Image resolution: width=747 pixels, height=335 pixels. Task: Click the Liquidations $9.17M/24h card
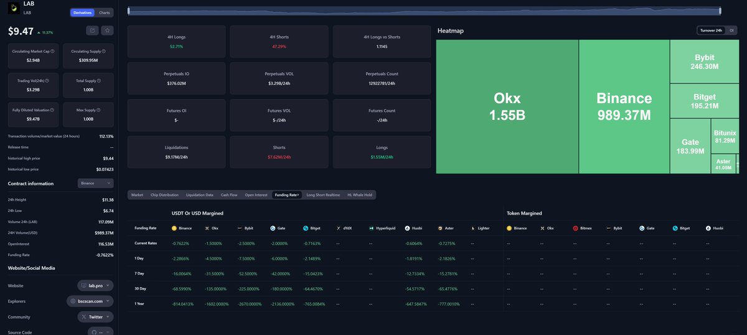[x=176, y=152]
